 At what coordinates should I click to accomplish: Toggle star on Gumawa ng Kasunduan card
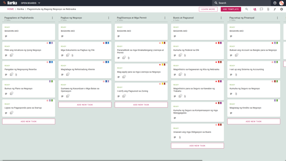point(104,81)
